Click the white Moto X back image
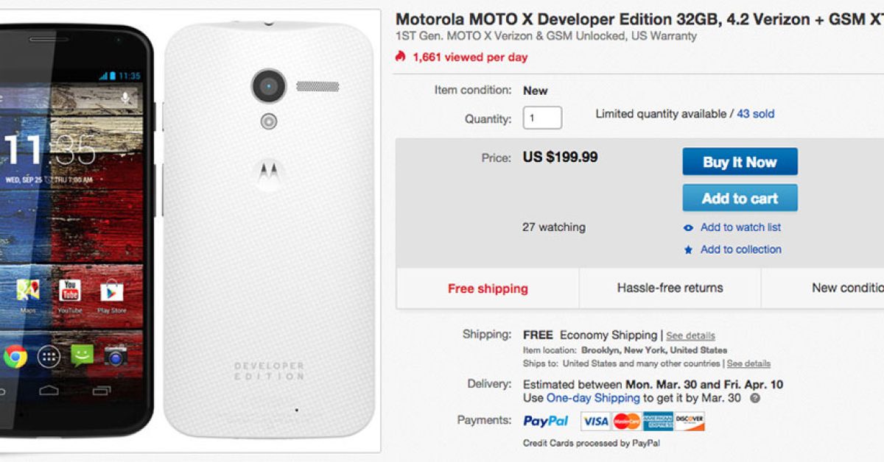The width and height of the screenshot is (884, 462). tap(269, 235)
